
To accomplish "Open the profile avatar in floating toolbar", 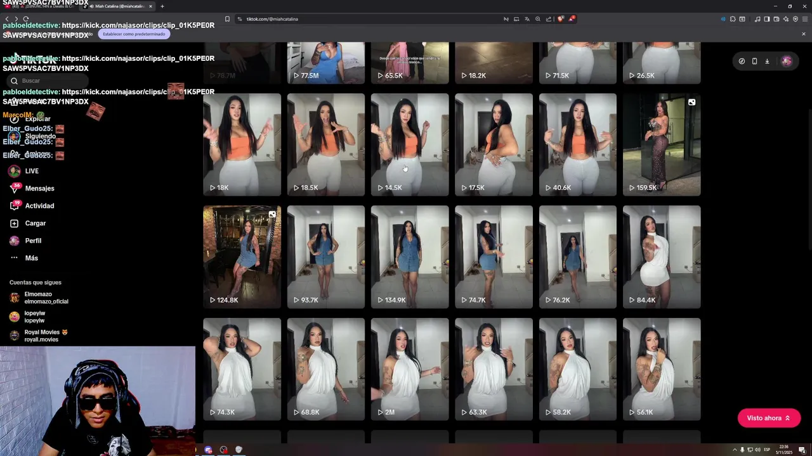I will tap(787, 61).
